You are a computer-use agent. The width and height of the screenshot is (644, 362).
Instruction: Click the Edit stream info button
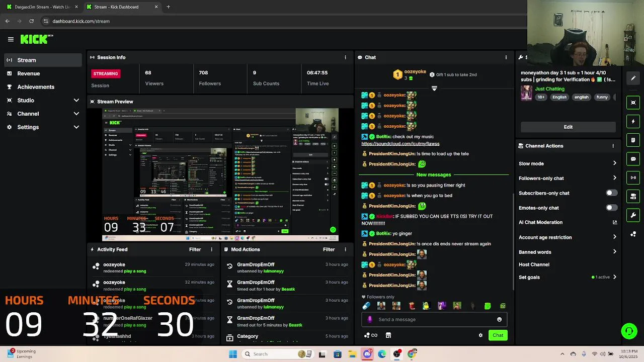point(568,127)
